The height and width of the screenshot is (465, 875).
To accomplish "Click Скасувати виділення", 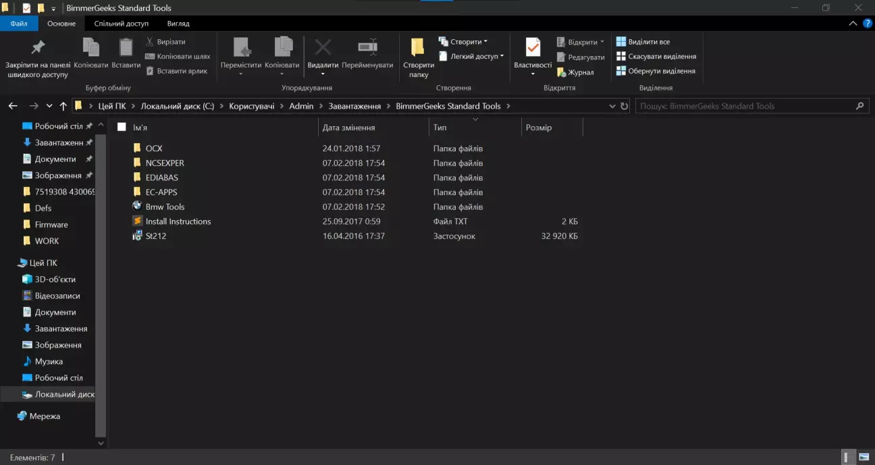I will [656, 57].
